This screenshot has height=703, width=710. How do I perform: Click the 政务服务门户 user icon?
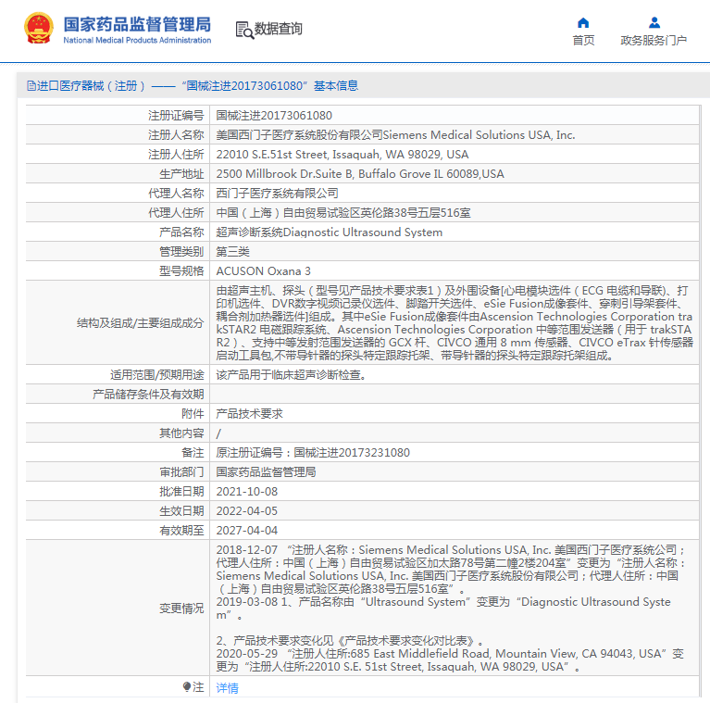pos(654,22)
